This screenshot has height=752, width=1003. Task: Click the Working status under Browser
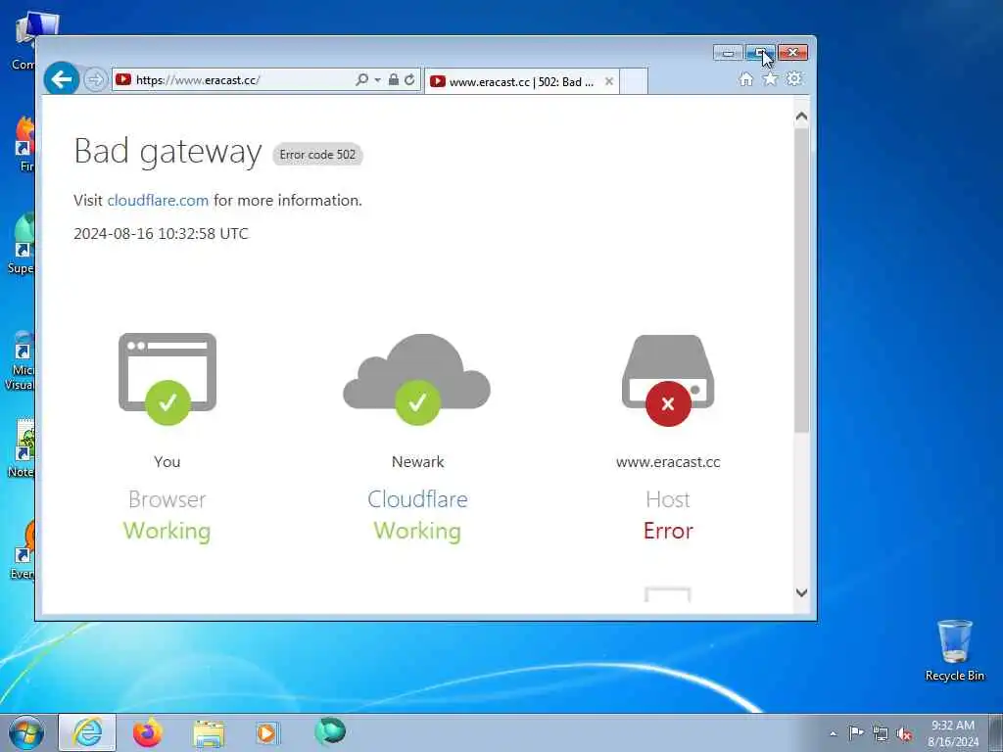click(x=167, y=531)
